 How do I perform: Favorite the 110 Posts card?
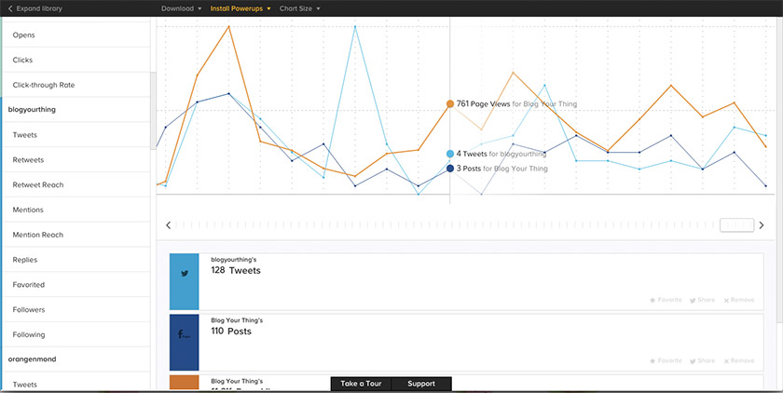[x=666, y=360]
